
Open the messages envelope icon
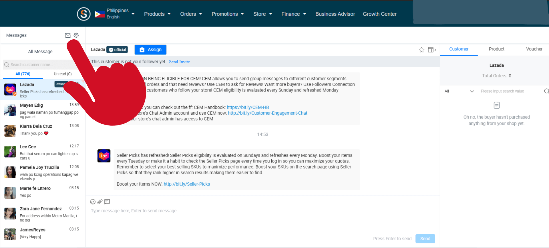click(68, 35)
